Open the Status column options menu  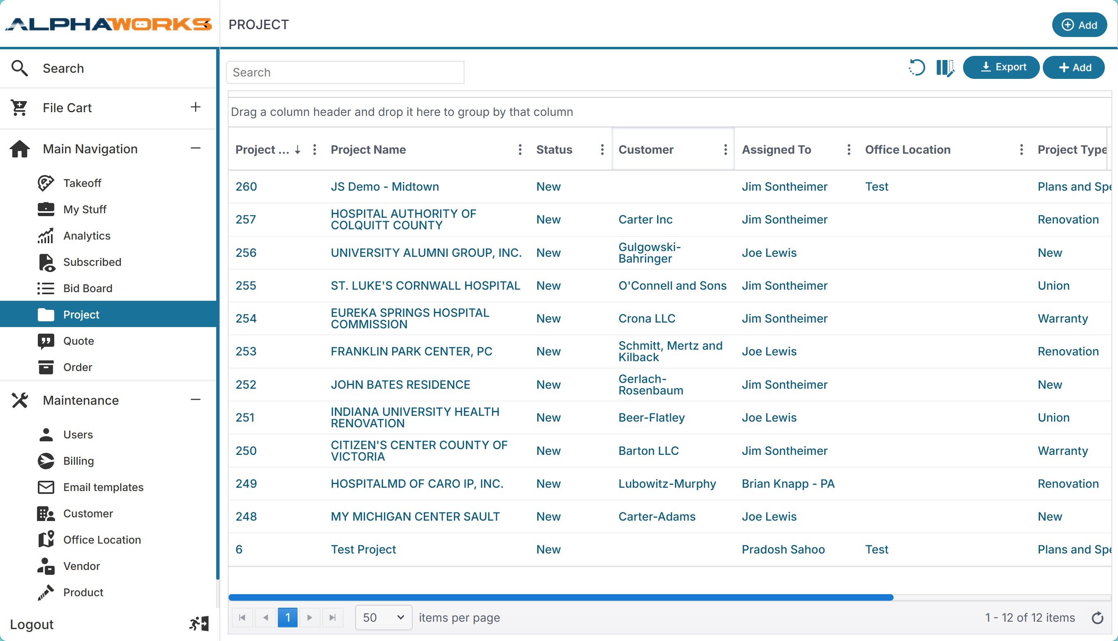pos(602,150)
